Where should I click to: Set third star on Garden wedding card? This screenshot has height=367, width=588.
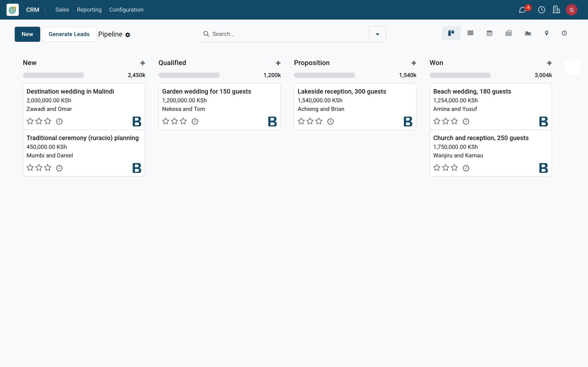(x=183, y=121)
